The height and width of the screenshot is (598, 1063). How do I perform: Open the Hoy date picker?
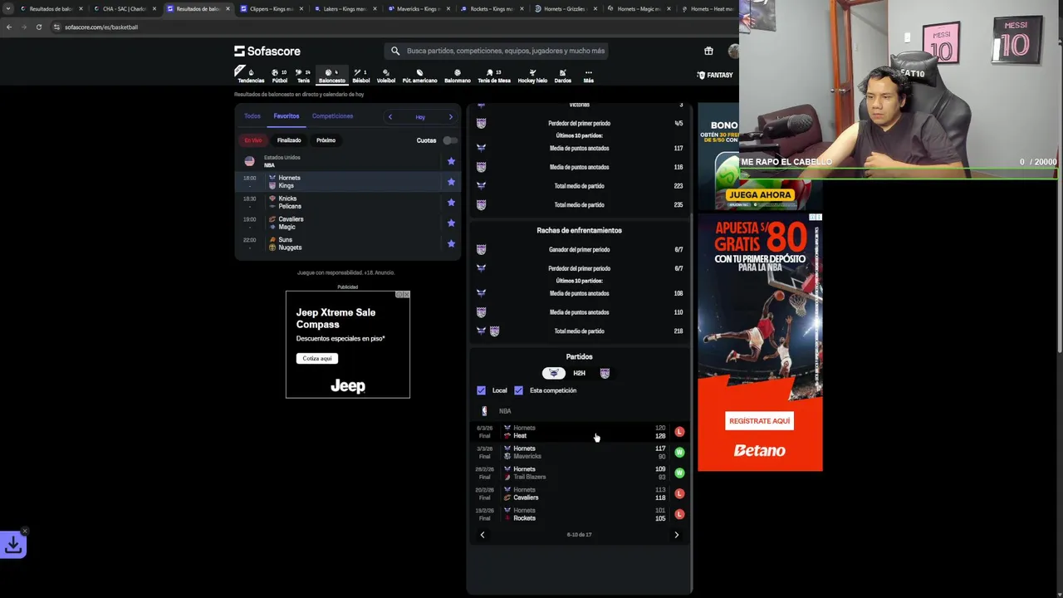(420, 117)
